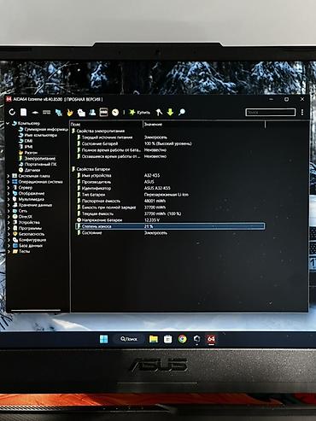Click the Поиск search box on taskbar
The width and height of the screenshot is (316, 421).
129,339
